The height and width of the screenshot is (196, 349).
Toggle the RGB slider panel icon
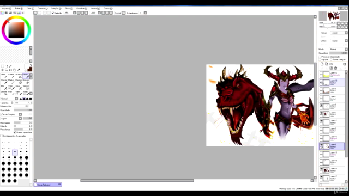click(x=6, y=13)
